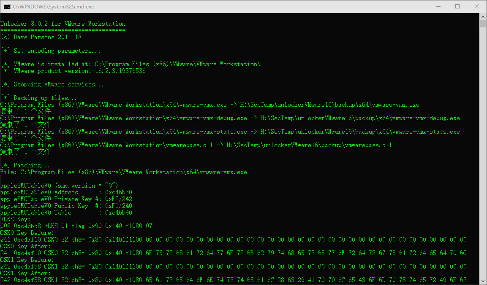Click the "File: C:\Program Files (x86)...vmware-vmx.exe" line
487x285 pixels.
point(124,172)
